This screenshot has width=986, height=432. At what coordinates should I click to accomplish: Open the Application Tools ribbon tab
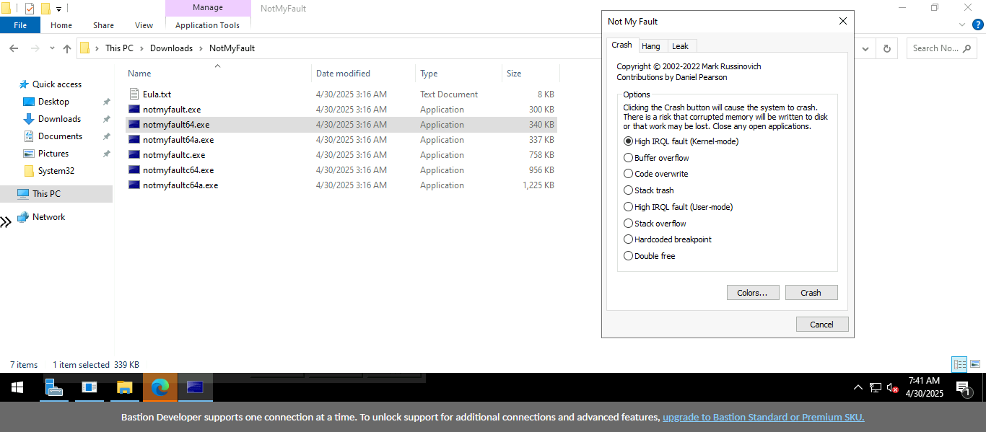(208, 25)
